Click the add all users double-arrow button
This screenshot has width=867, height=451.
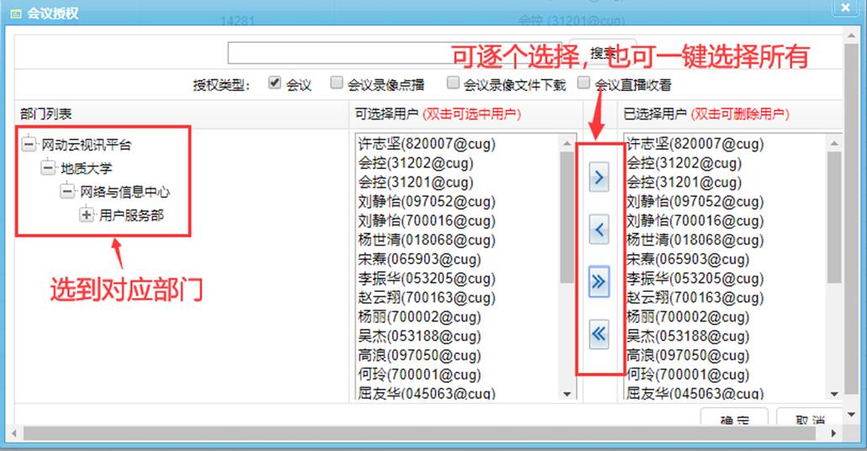point(598,282)
